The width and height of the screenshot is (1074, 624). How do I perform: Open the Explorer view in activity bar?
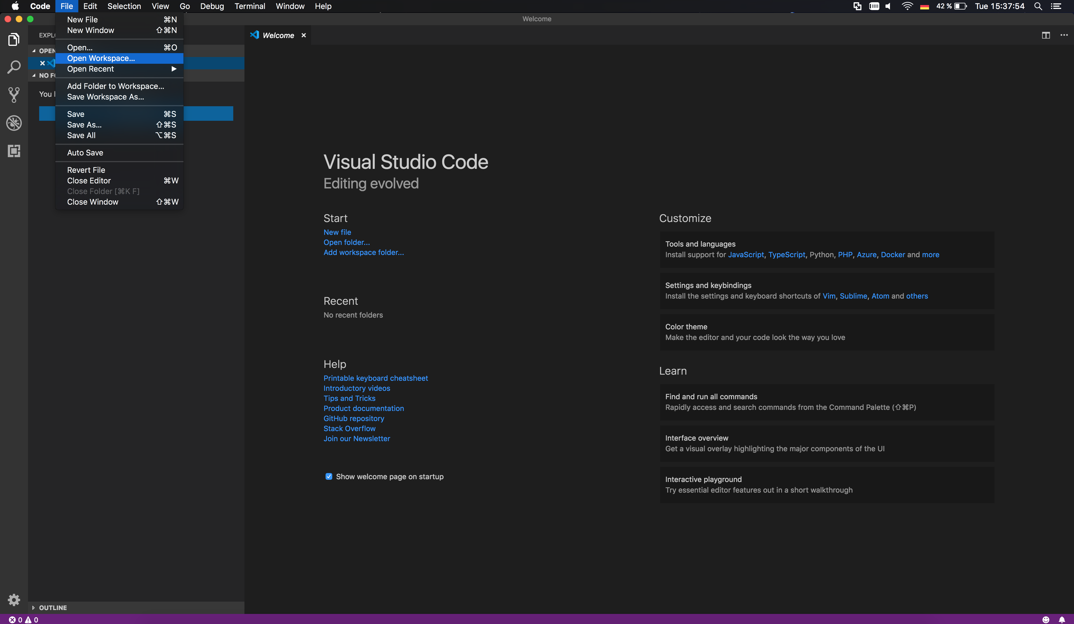[x=14, y=40]
